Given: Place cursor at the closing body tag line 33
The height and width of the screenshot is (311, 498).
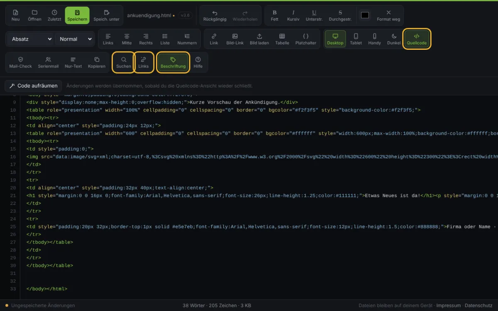Looking at the screenshot, I should tap(46, 289).
